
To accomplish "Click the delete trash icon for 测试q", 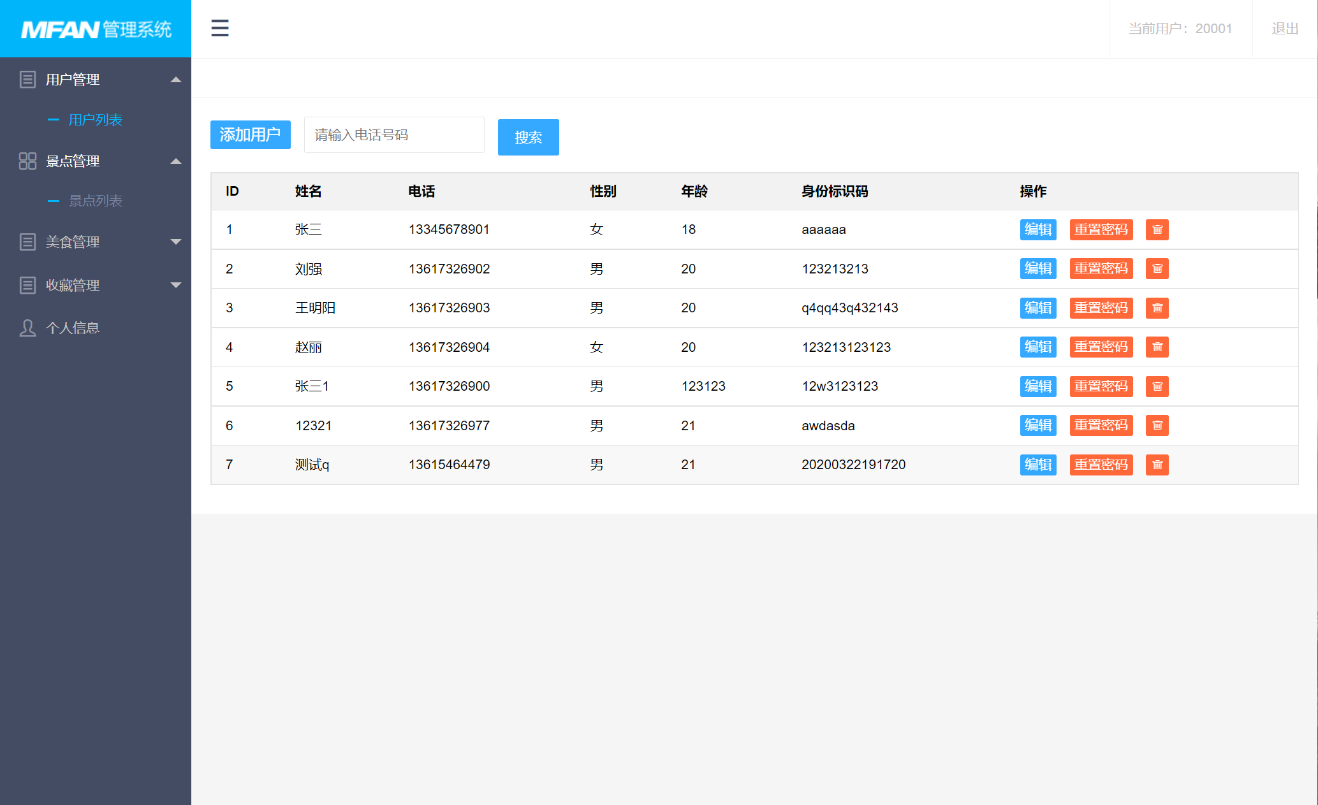I will point(1157,465).
